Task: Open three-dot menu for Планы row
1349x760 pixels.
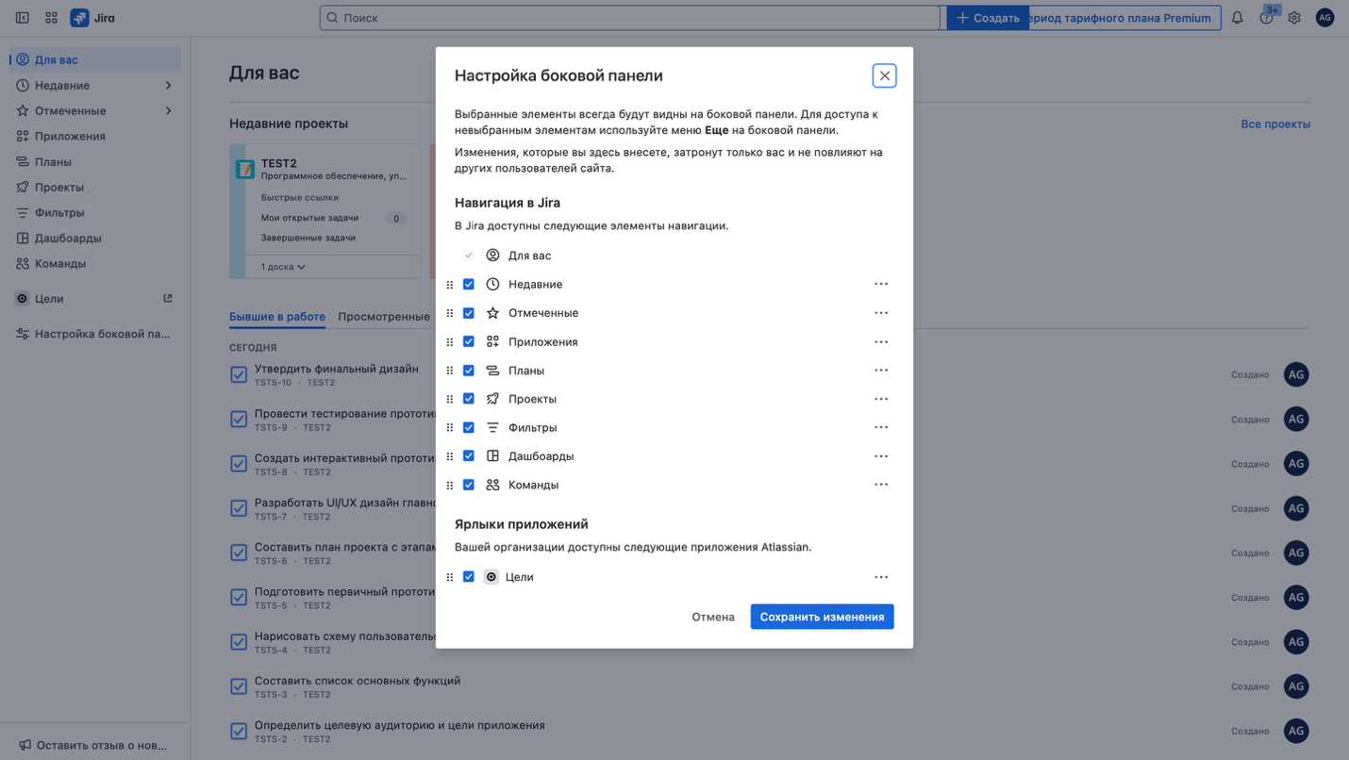Action: 880,371
